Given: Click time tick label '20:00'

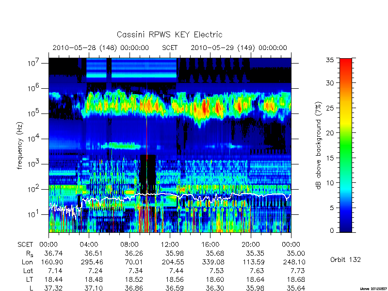Looking at the screenshot, I should [x=251, y=244].
